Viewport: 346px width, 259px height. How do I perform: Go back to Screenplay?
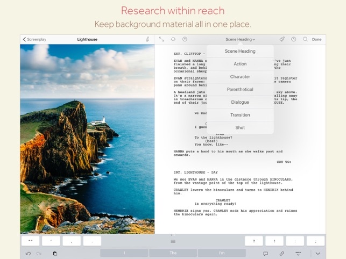pos(34,39)
